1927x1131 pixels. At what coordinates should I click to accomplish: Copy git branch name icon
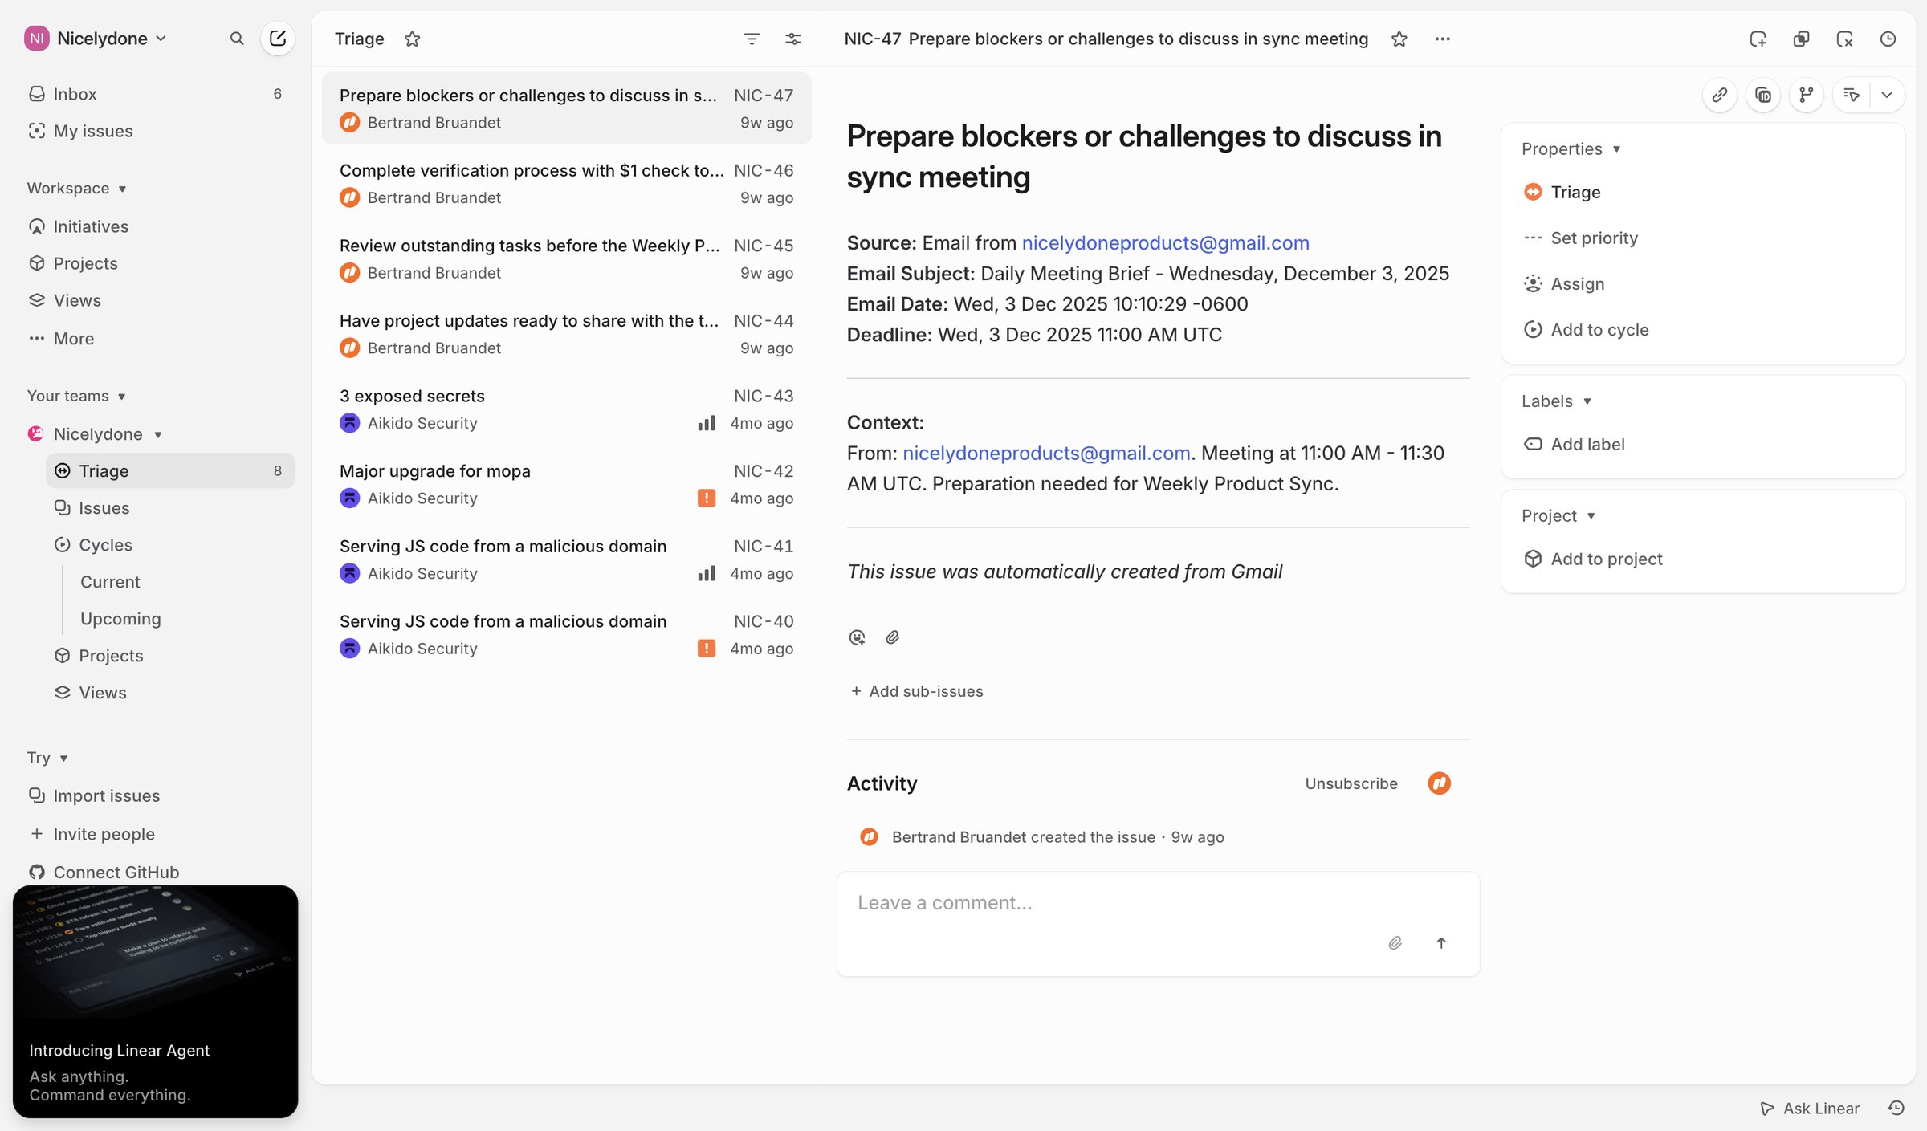click(x=1807, y=95)
